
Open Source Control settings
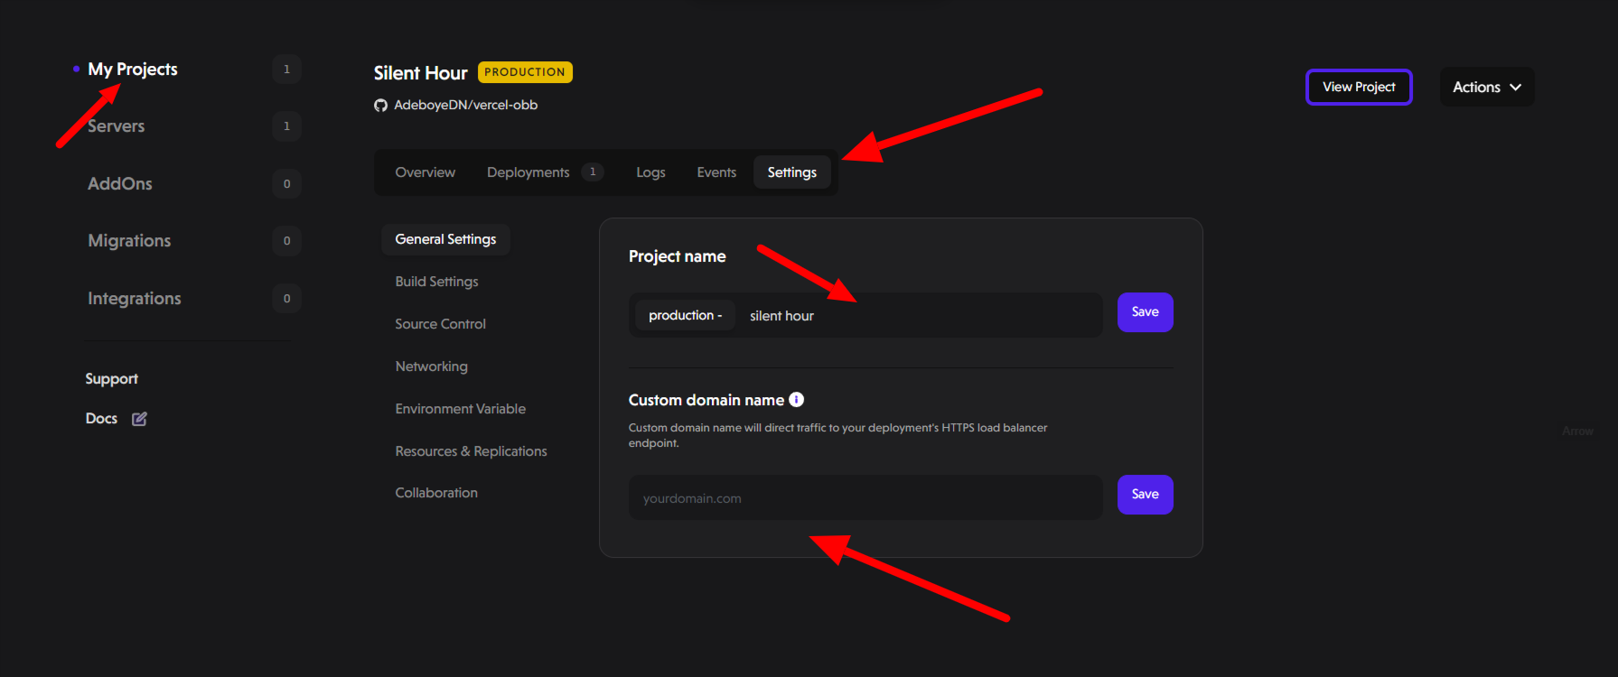click(x=440, y=324)
